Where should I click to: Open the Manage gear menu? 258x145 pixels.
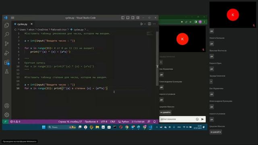(7, 114)
